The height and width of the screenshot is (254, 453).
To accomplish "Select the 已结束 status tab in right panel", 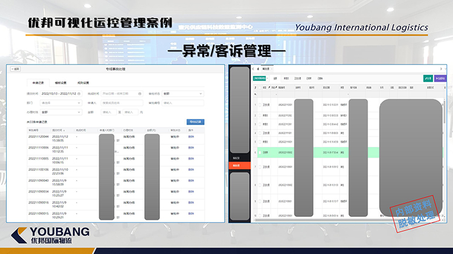I will tap(309, 78).
